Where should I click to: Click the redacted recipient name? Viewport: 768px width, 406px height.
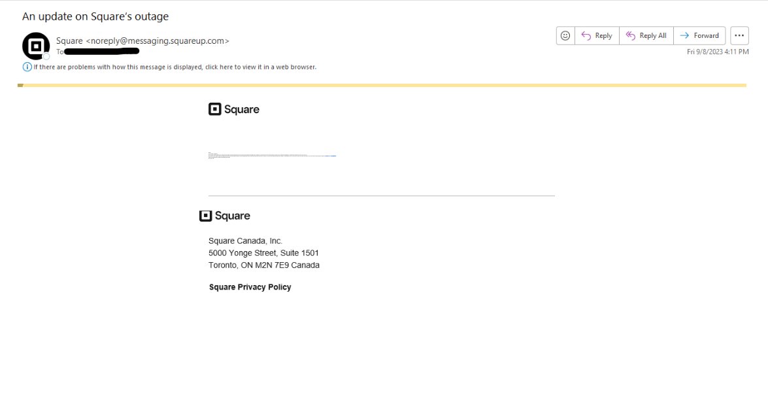point(102,52)
